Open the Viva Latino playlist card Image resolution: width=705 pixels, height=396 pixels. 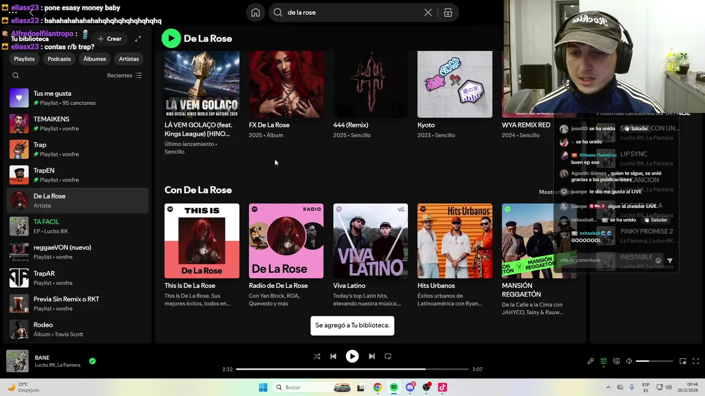click(x=370, y=255)
